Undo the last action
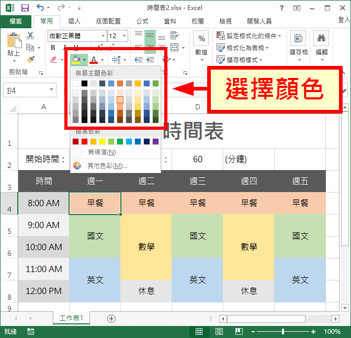The image size is (351, 338). [40, 8]
